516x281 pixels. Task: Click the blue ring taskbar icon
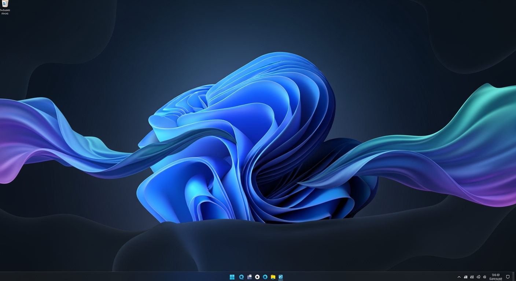[x=265, y=277]
